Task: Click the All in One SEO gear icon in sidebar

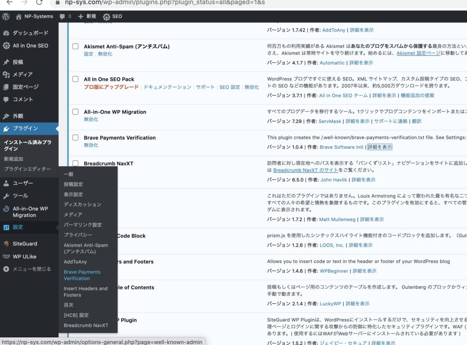Action: (6, 46)
